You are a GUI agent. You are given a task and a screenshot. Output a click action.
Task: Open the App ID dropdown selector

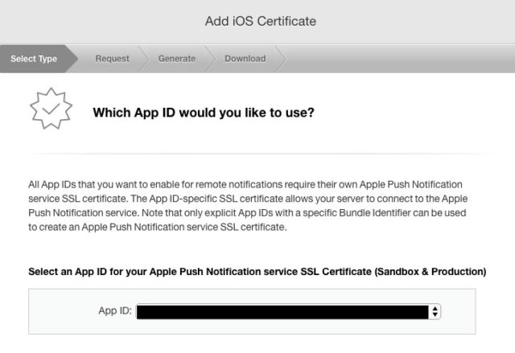tap(288, 312)
